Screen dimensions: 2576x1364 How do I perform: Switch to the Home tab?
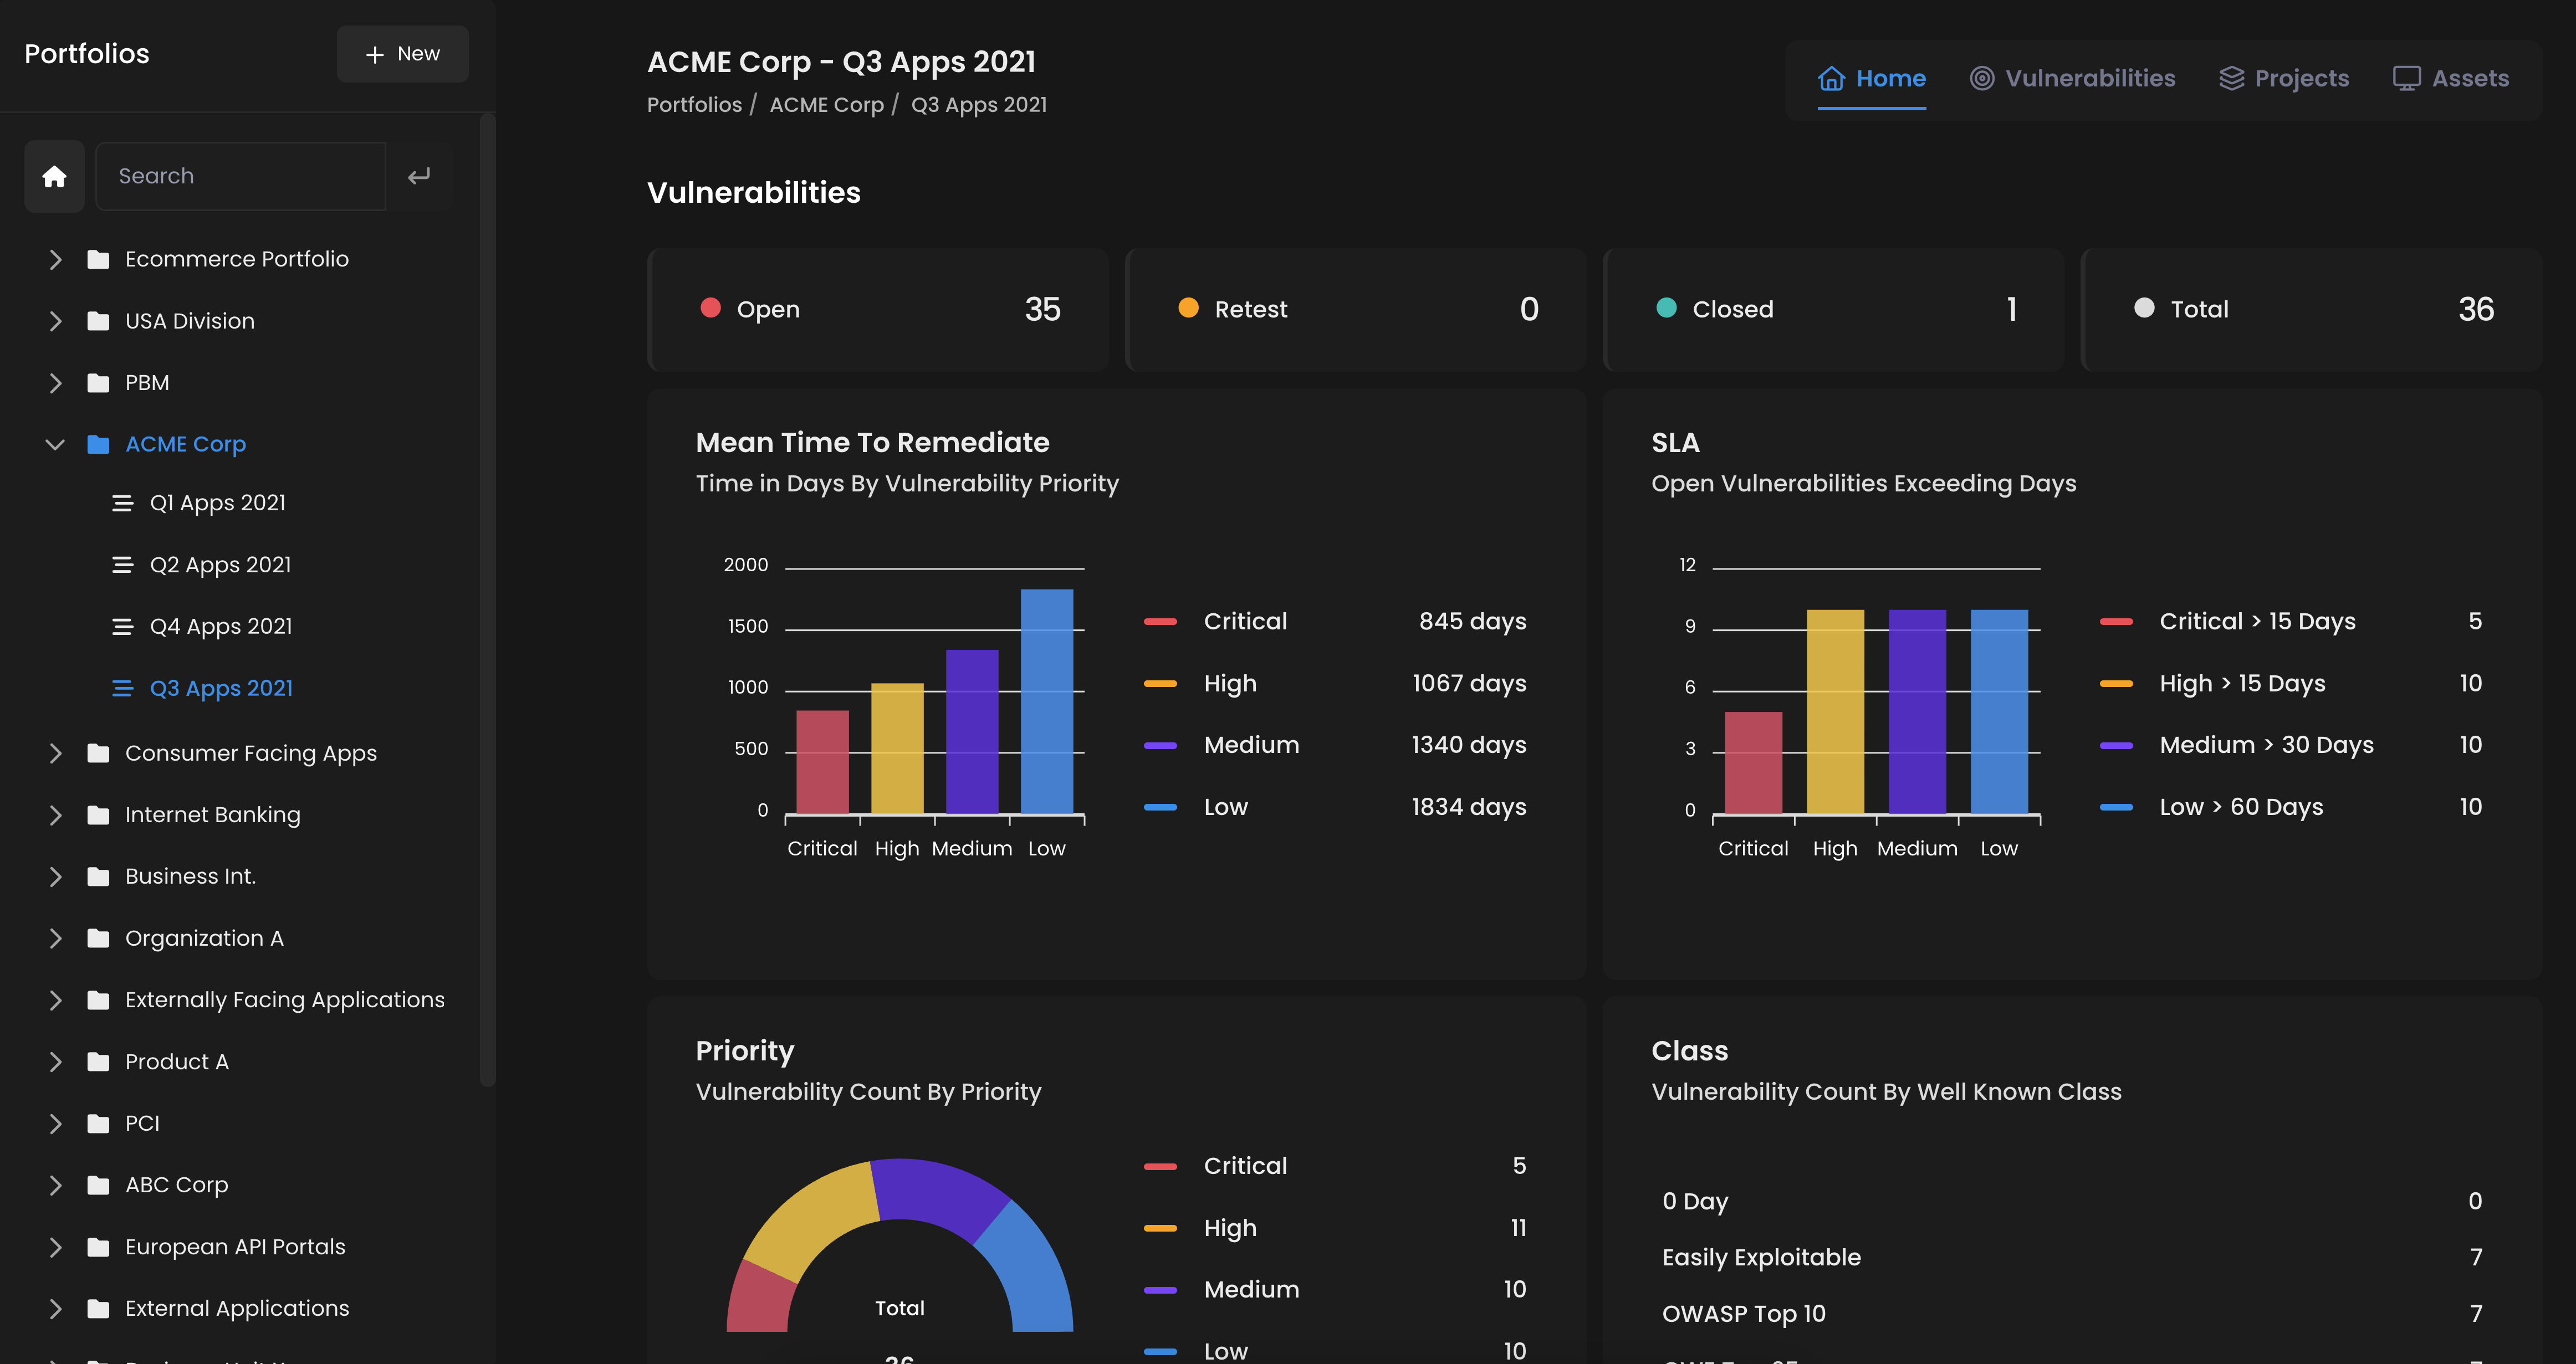1871,78
